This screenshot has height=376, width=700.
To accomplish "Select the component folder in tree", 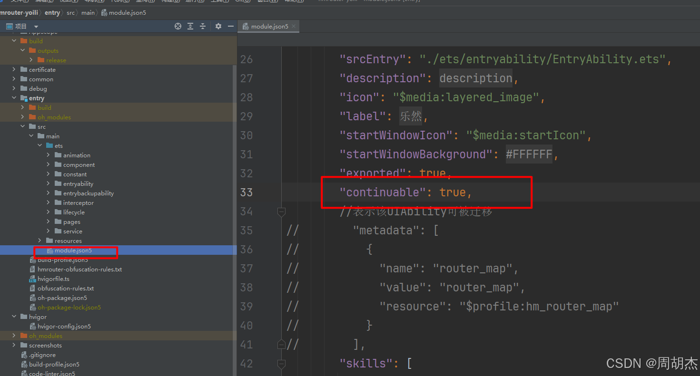I will [79, 164].
